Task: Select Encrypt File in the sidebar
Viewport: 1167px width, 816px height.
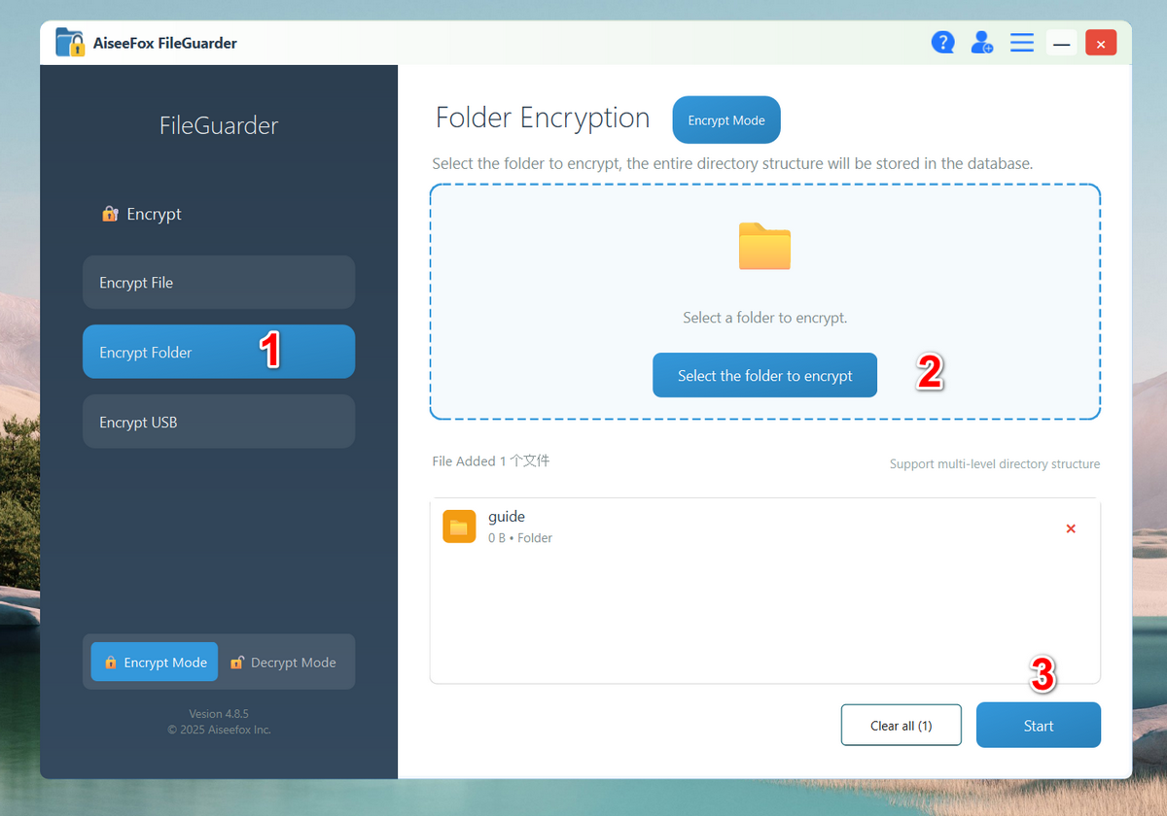Action: tap(218, 282)
